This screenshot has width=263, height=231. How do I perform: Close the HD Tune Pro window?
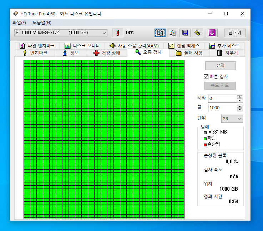tap(242, 14)
